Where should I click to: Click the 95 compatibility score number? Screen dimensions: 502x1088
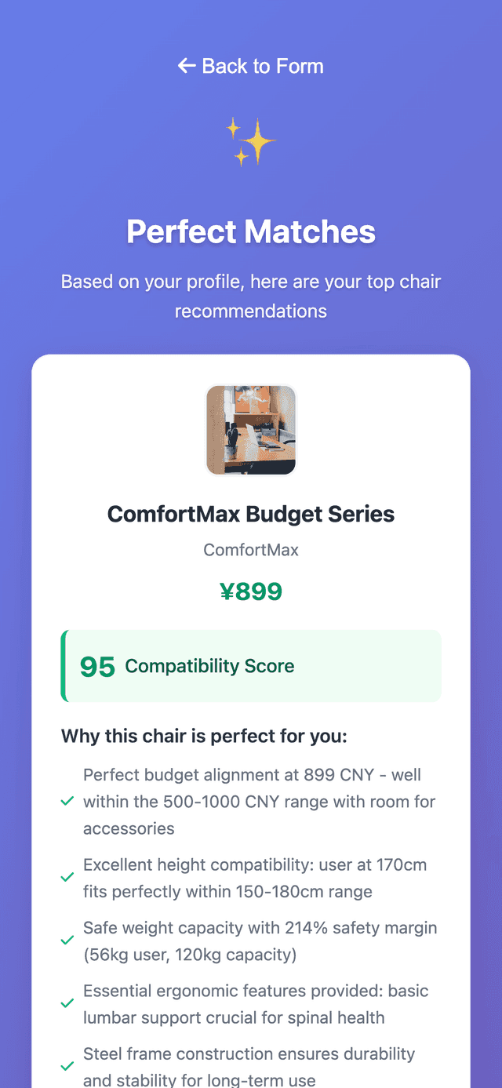(x=97, y=667)
